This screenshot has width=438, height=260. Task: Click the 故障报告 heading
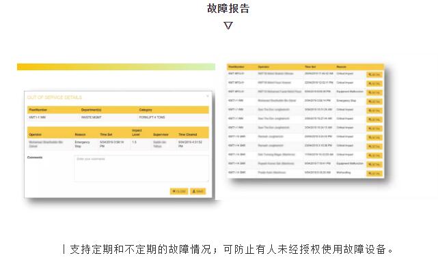coord(228,8)
